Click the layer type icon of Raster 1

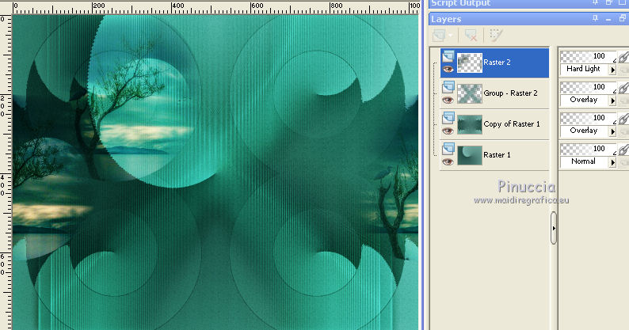point(448,149)
